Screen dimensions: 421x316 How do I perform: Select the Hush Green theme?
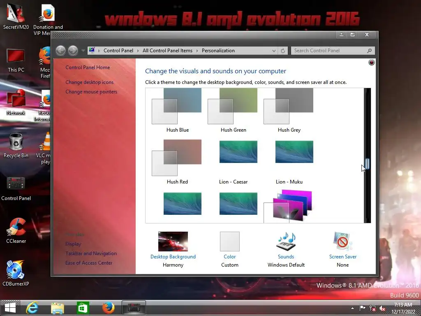click(233, 110)
